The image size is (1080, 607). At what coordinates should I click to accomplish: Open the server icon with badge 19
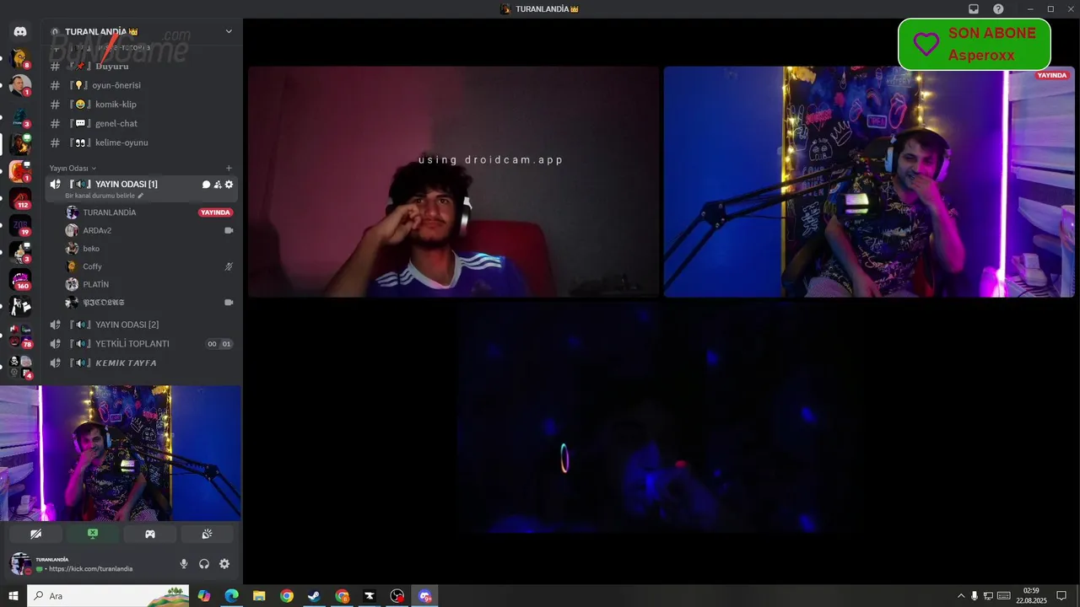(20, 225)
